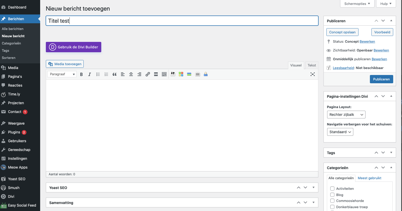Viewport: 402px width, 211px height.
Task: Open Categorieën submenu item
Action: (x=11, y=43)
